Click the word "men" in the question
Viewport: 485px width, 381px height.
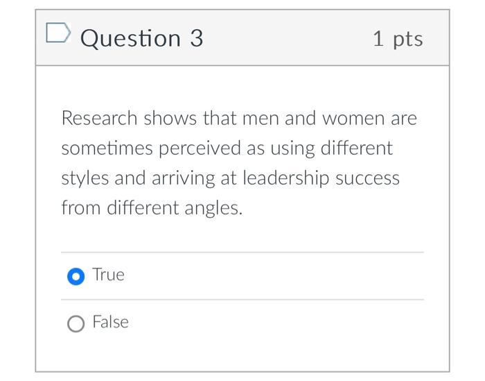(x=261, y=119)
